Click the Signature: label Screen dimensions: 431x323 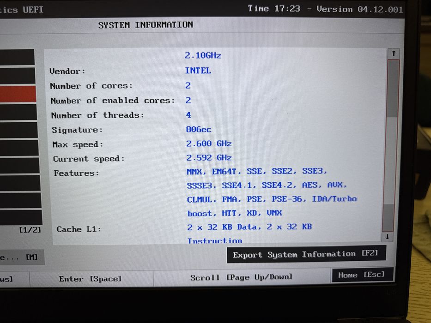(77, 130)
